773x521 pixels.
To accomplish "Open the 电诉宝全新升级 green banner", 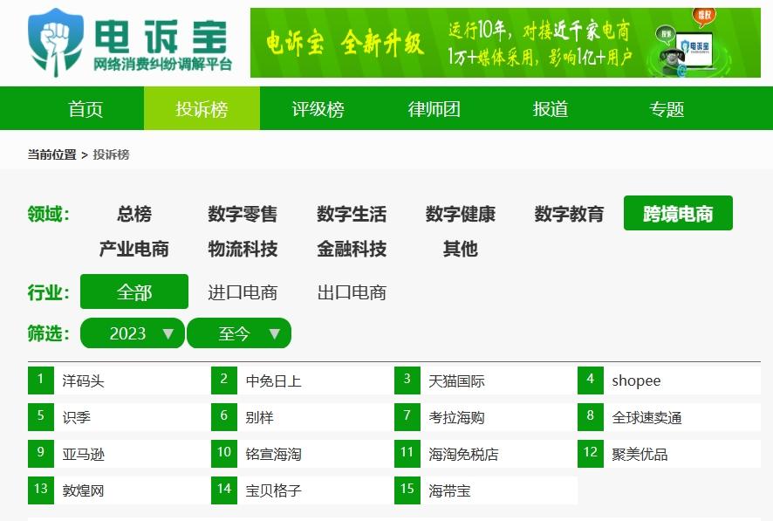I will point(505,43).
